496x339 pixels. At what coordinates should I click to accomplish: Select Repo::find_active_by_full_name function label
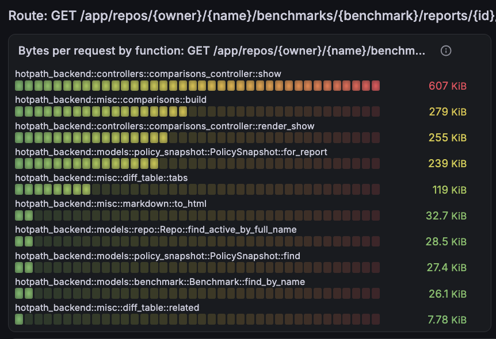pos(155,230)
